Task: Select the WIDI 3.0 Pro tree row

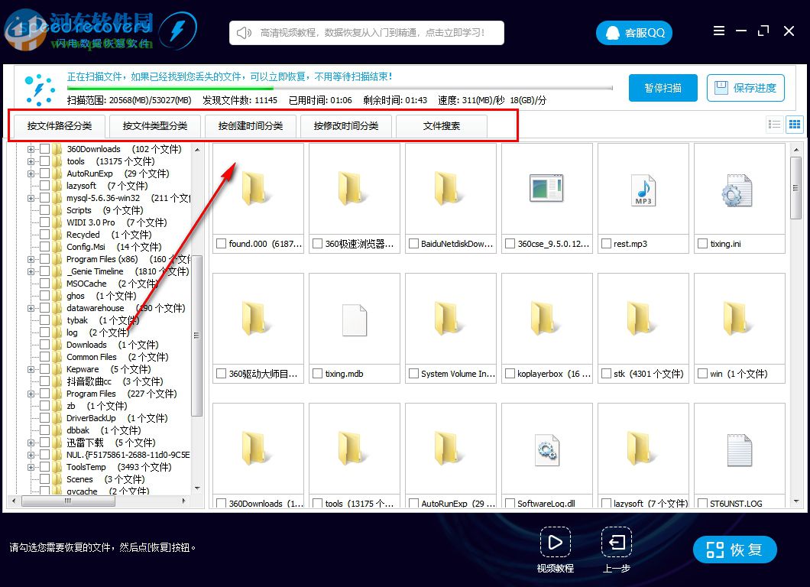Action: click(x=117, y=222)
